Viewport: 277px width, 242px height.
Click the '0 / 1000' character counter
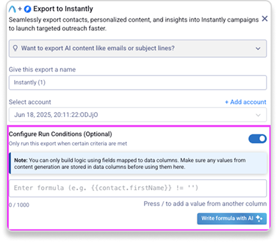pos(19,205)
